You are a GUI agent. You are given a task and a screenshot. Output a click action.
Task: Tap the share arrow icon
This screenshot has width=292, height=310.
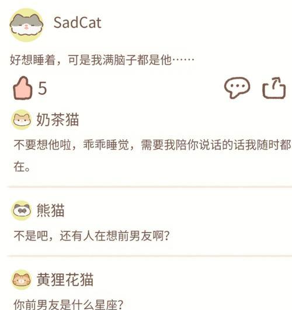274,87
